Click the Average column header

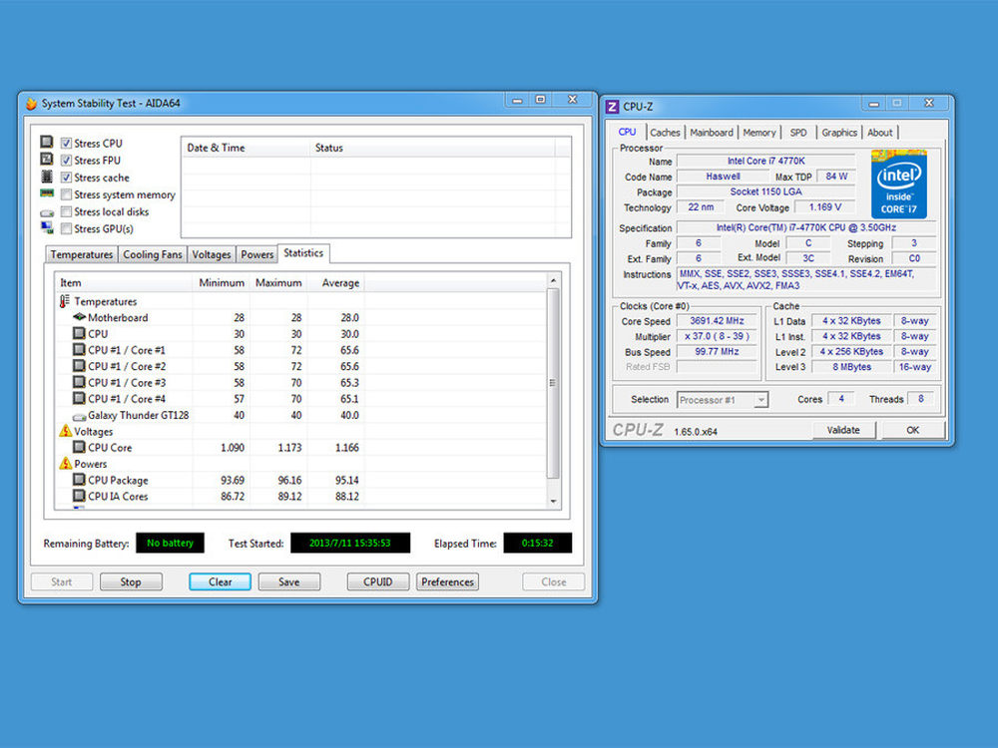pyautogui.click(x=335, y=283)
